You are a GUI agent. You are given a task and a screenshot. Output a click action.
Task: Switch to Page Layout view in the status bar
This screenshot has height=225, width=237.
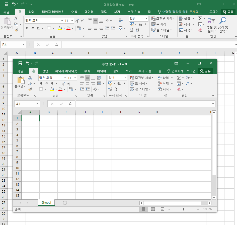[x=153, y=209]
